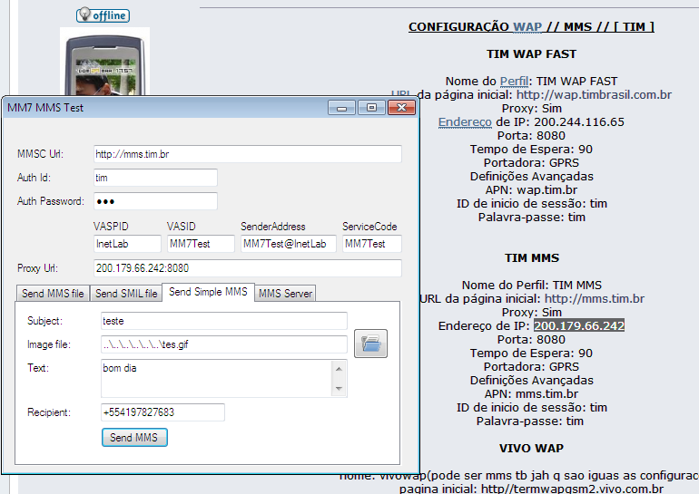Click the 'Endereço de IP: 200.244.116.65' line
Viewport: 699px width, 494px height.
531,122
